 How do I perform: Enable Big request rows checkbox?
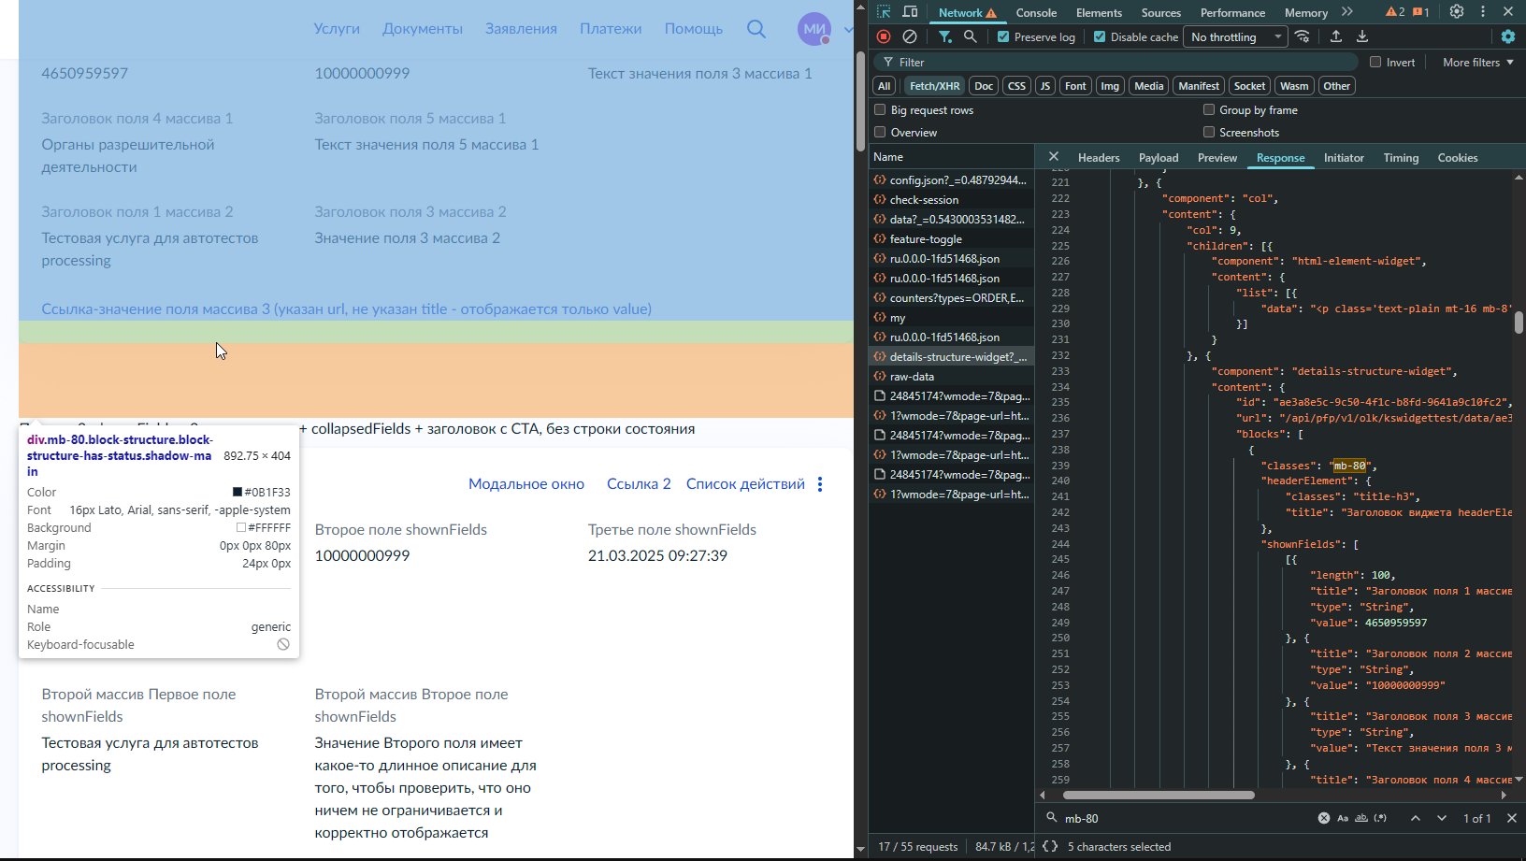click(880, 110)
